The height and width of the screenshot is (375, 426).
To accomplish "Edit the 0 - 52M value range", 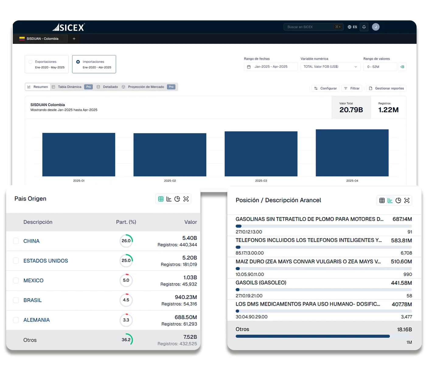I will (380, 67).
